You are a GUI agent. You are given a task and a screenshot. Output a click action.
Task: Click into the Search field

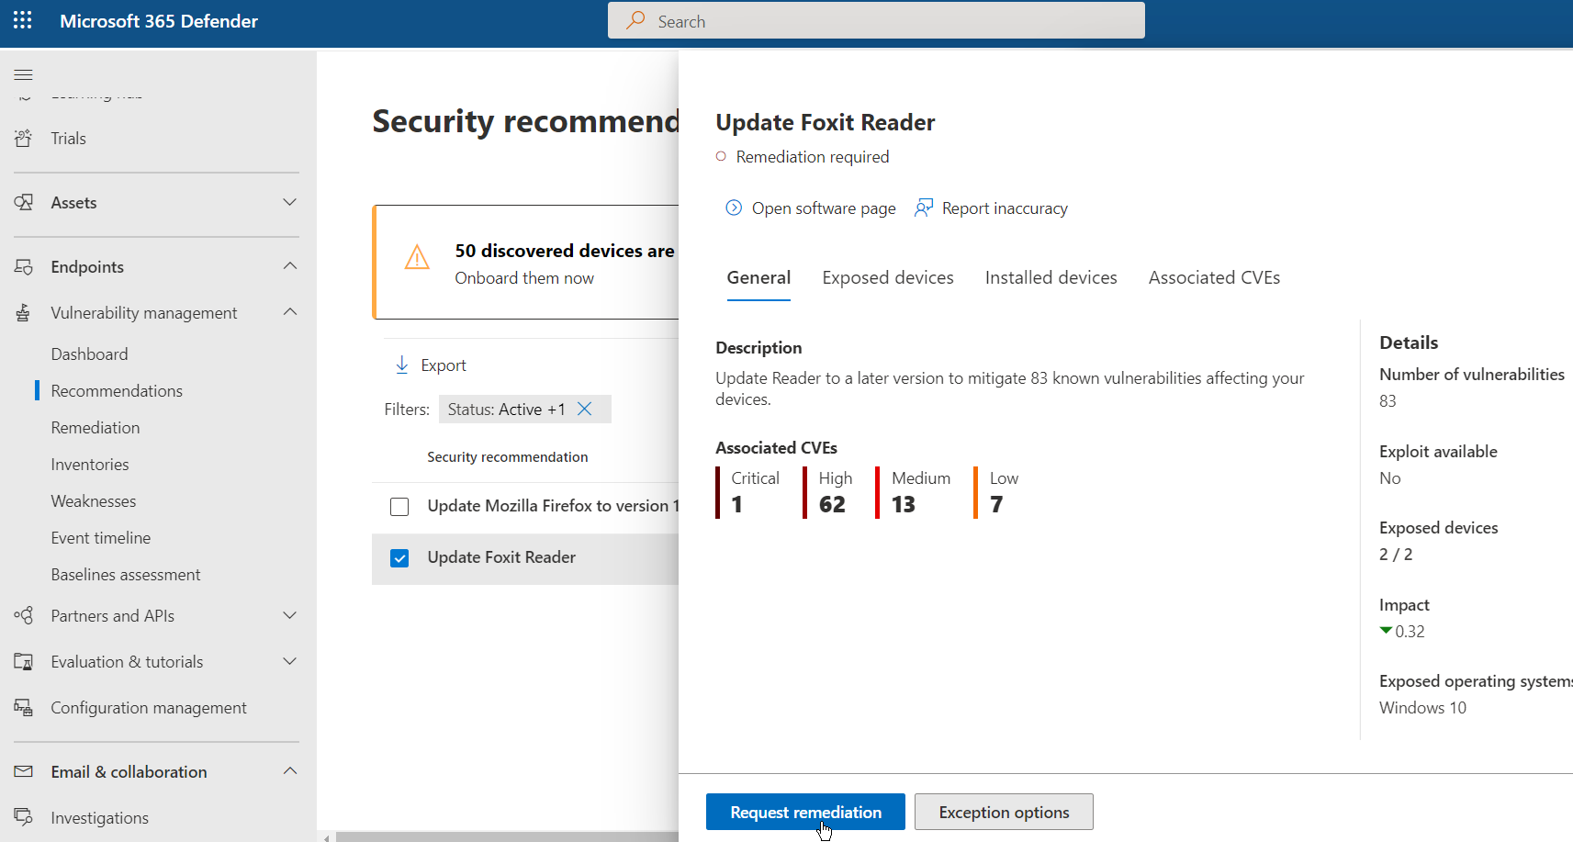[876, 21]
